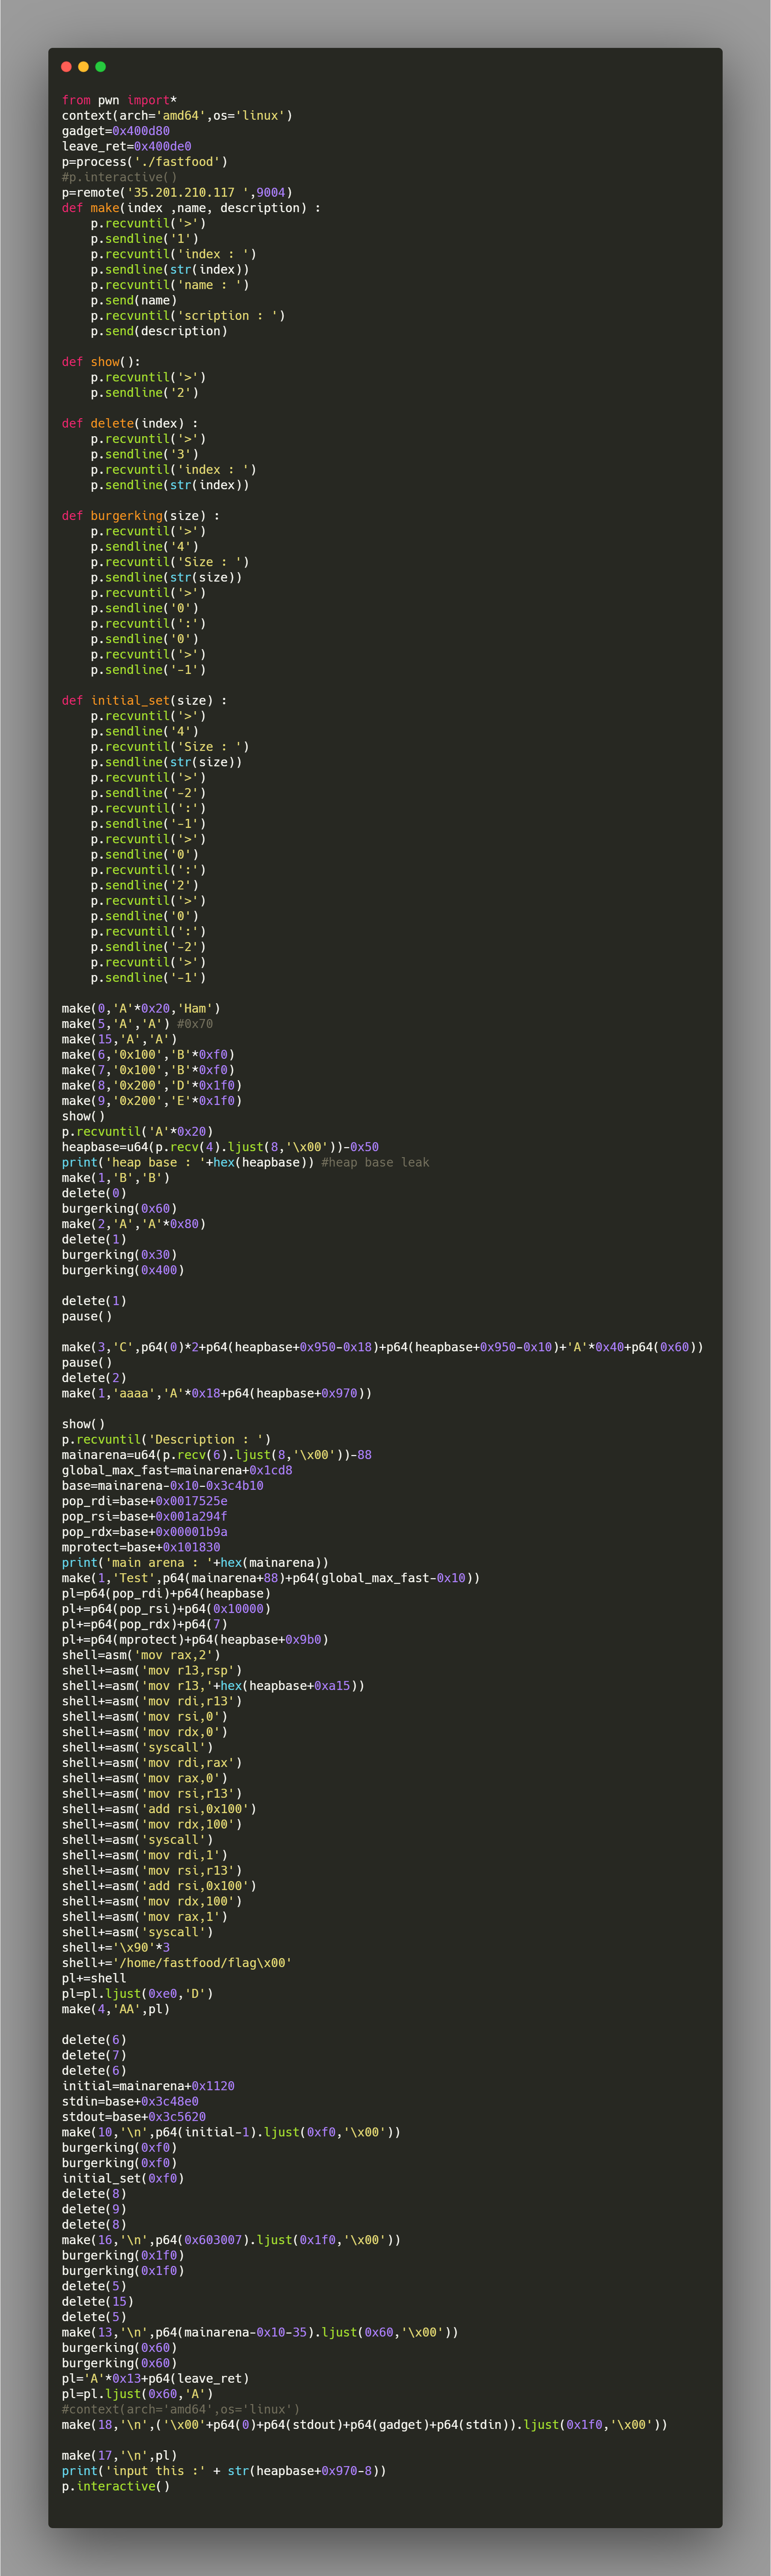Click the delete(15) line

(98, 2301)
